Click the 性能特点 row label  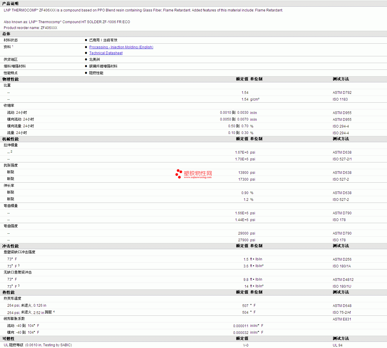[11, 73]
